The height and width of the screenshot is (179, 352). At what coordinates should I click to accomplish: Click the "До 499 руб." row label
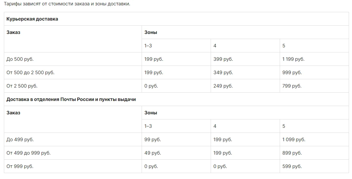pos(20,140)
